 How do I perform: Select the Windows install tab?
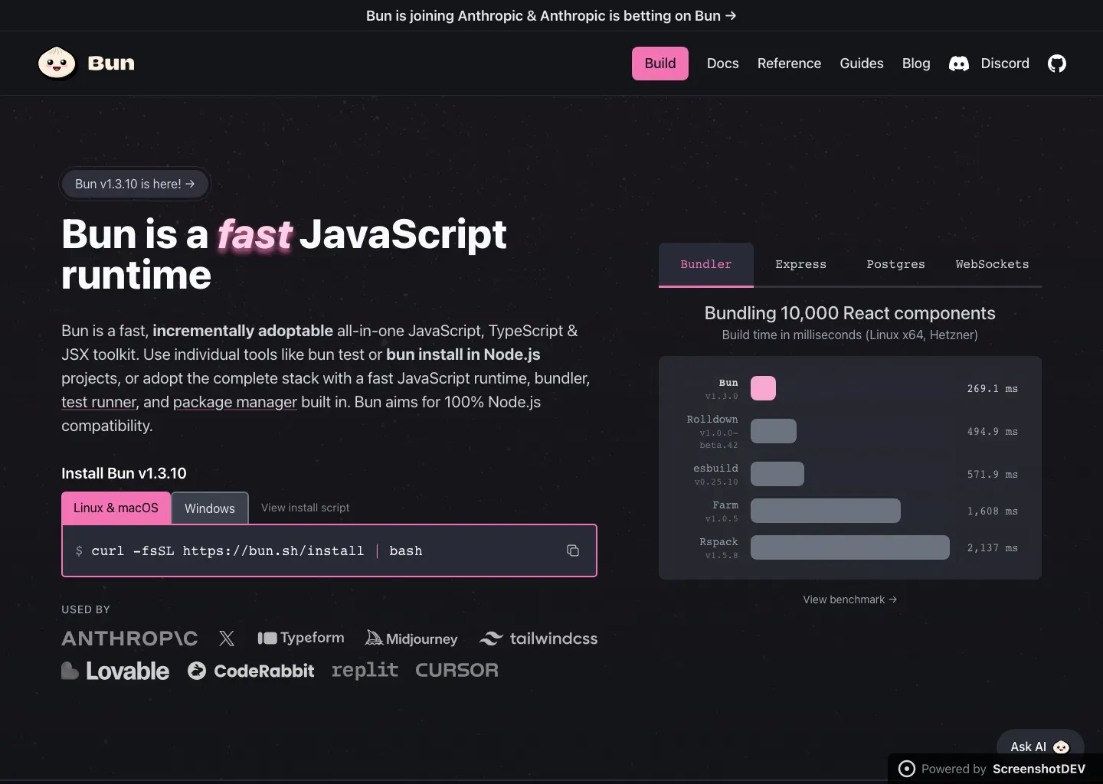coord(210,508)
